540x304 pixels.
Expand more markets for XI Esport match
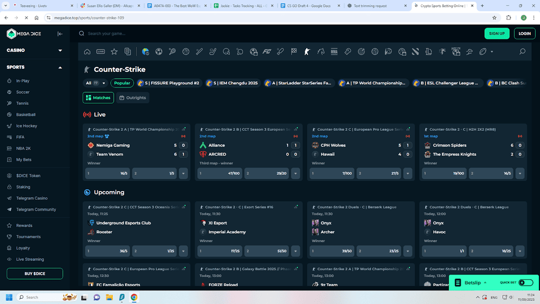point(295,251)
